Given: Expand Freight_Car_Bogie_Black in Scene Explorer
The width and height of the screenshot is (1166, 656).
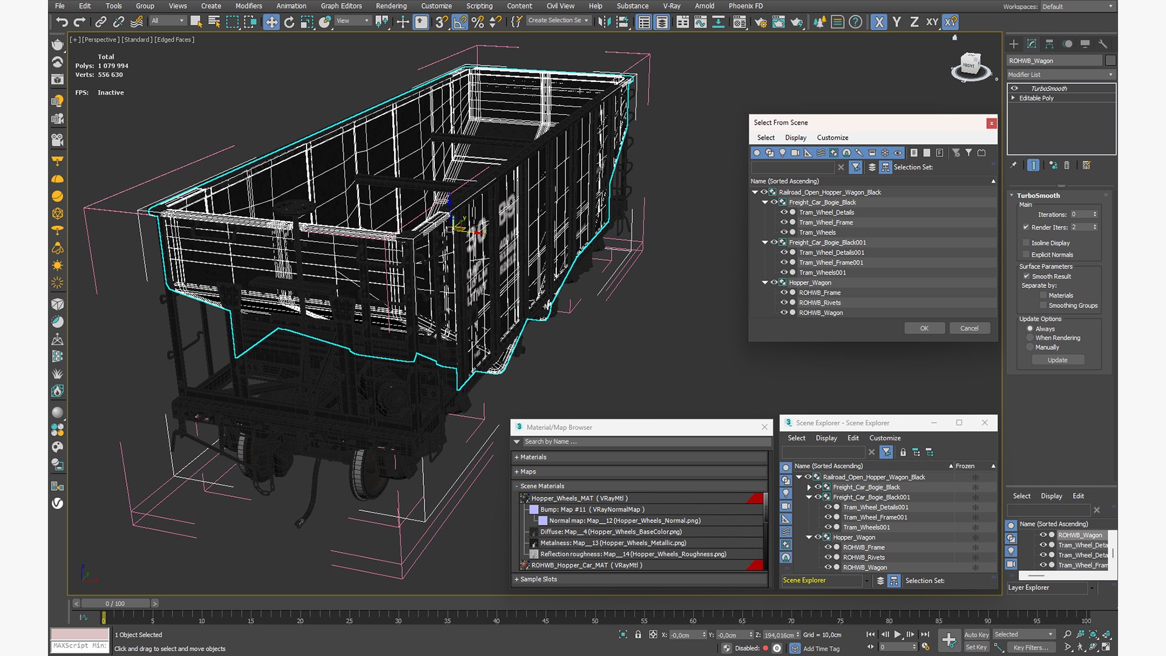Looking at the screenshot, I should (809, 487).
